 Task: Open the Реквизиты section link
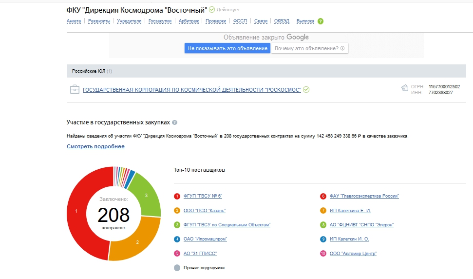[99, 21]
